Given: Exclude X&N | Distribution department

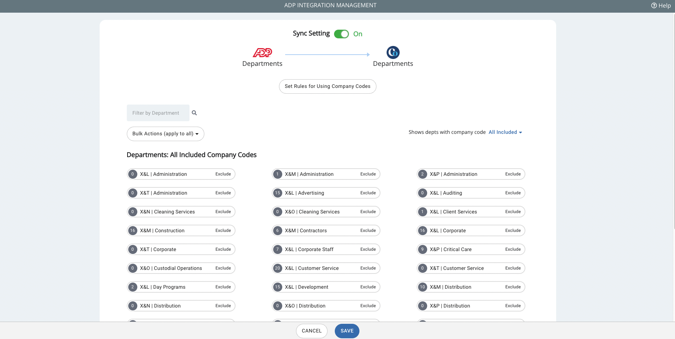Looking at the screenshot, I should 223,306.
